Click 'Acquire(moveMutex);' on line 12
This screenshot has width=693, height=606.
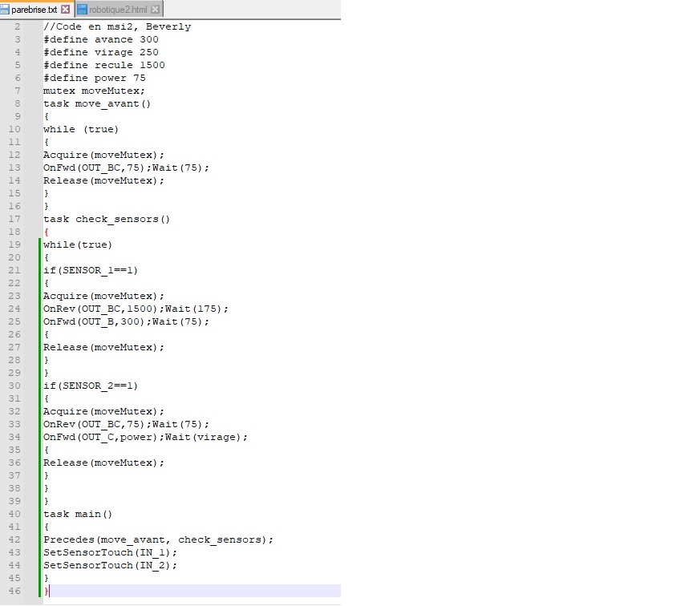[x=103, y=155]
